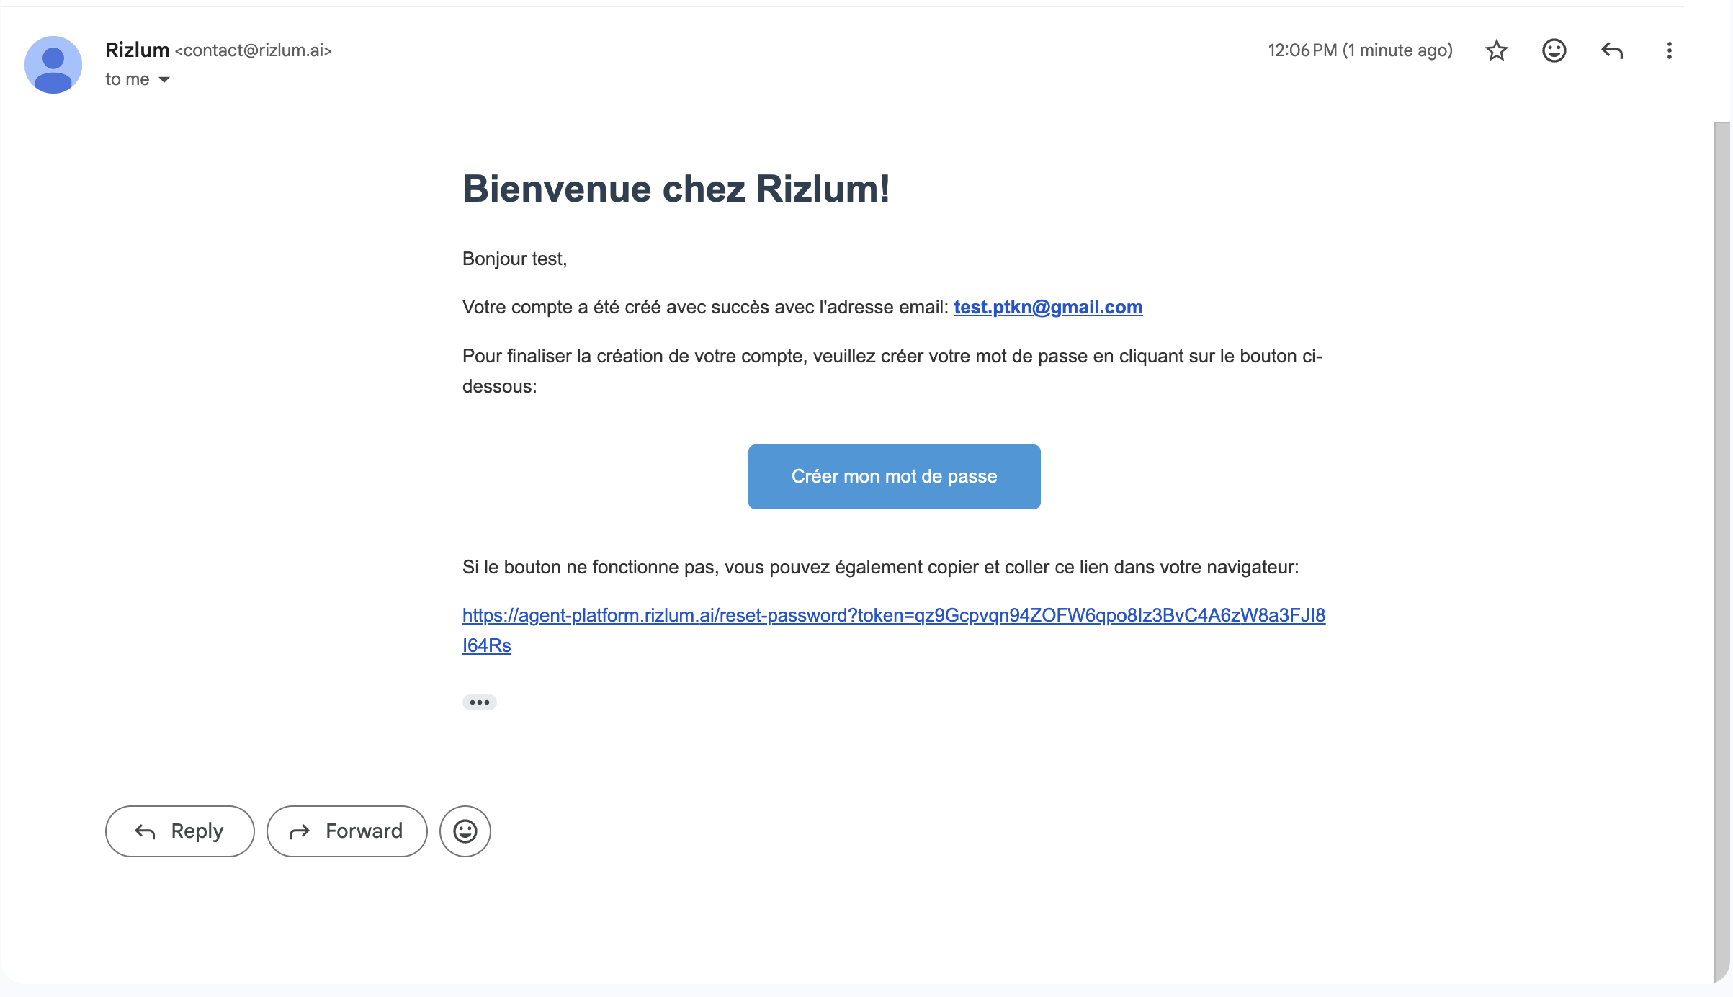Open the test.ptkn@gmail.com email link
Viewport: 1733px width, 997px height.
click(1049, 308)
